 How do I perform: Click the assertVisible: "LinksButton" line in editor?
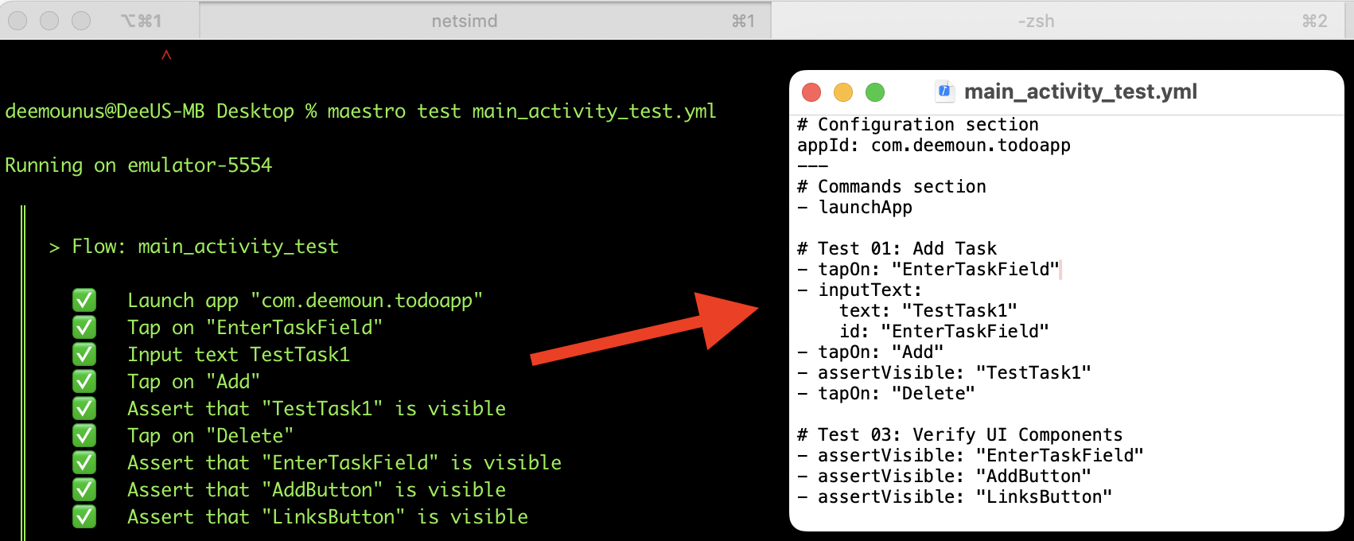(x=955, y=497)
